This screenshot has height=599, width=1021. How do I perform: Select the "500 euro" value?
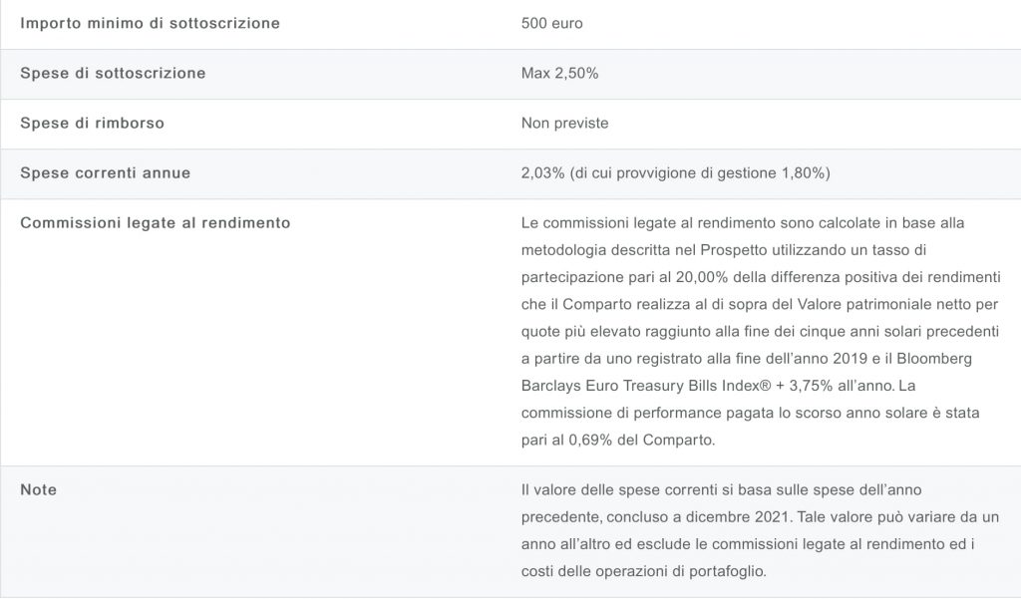pyautogui.click(x=551, y=23)
